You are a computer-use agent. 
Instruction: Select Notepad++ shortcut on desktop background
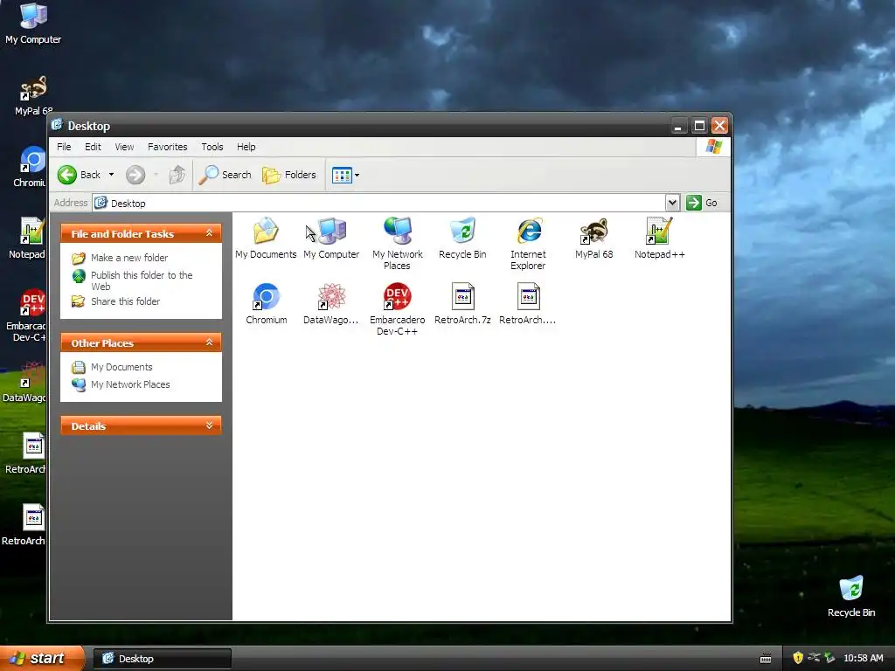(x=33, y=231)
